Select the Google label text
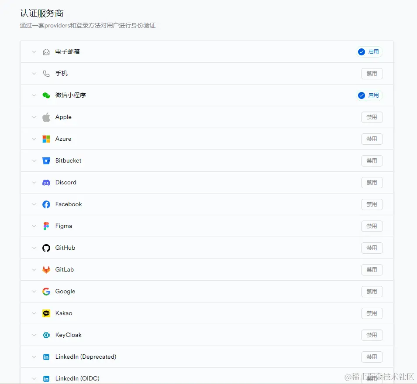The height and width of the screenshot is (384, 417). coord(65,292)
